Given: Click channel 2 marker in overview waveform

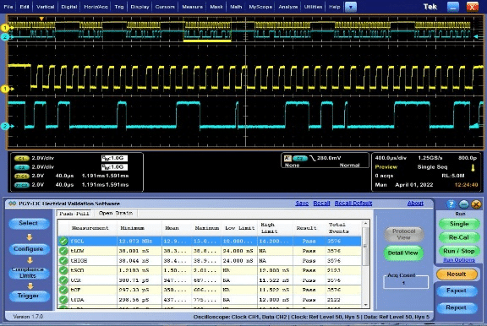Looking at the screenshot, I should (5, 37).
